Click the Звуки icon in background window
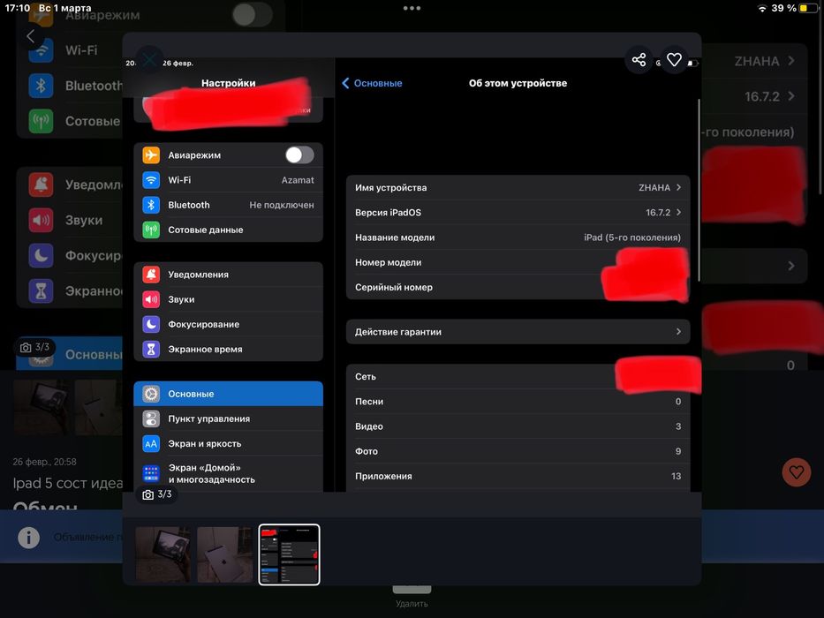This screenshot has height=618, width=824. point(41,220)
